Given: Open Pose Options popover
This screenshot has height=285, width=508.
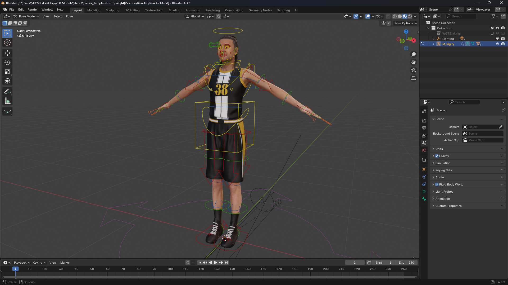Looking at the screenshot, I should click(405, 23).
